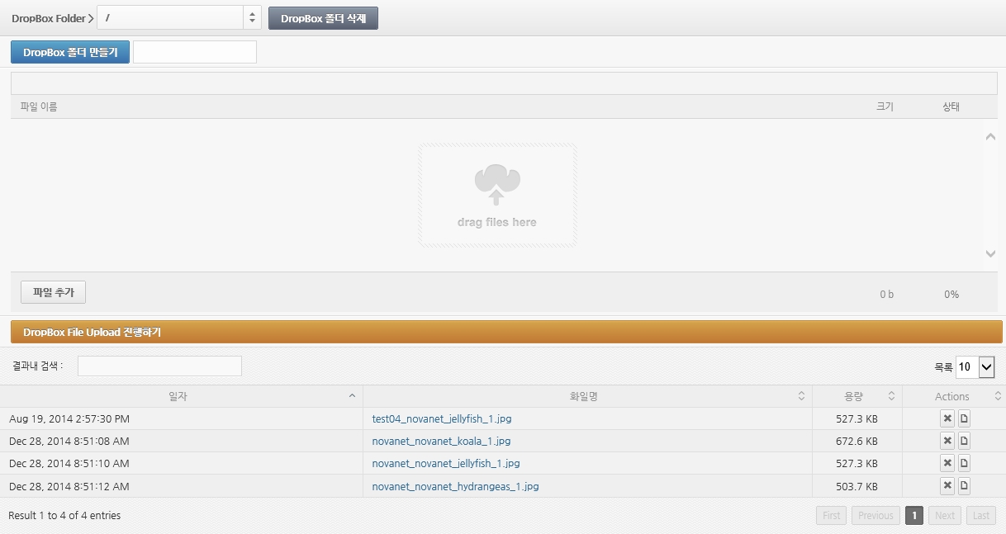Open novanet_novanet_koala_1.jpg link
The image size is (1006, 534).
point(441,441)
